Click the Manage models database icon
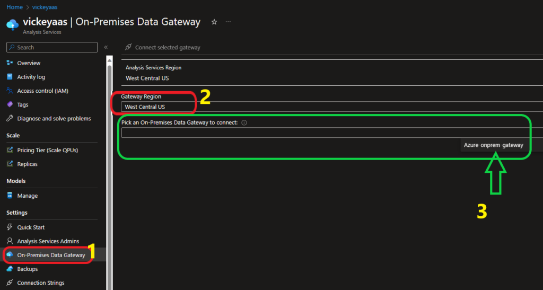This screenshot has height=290, width=543. (10, 196)
